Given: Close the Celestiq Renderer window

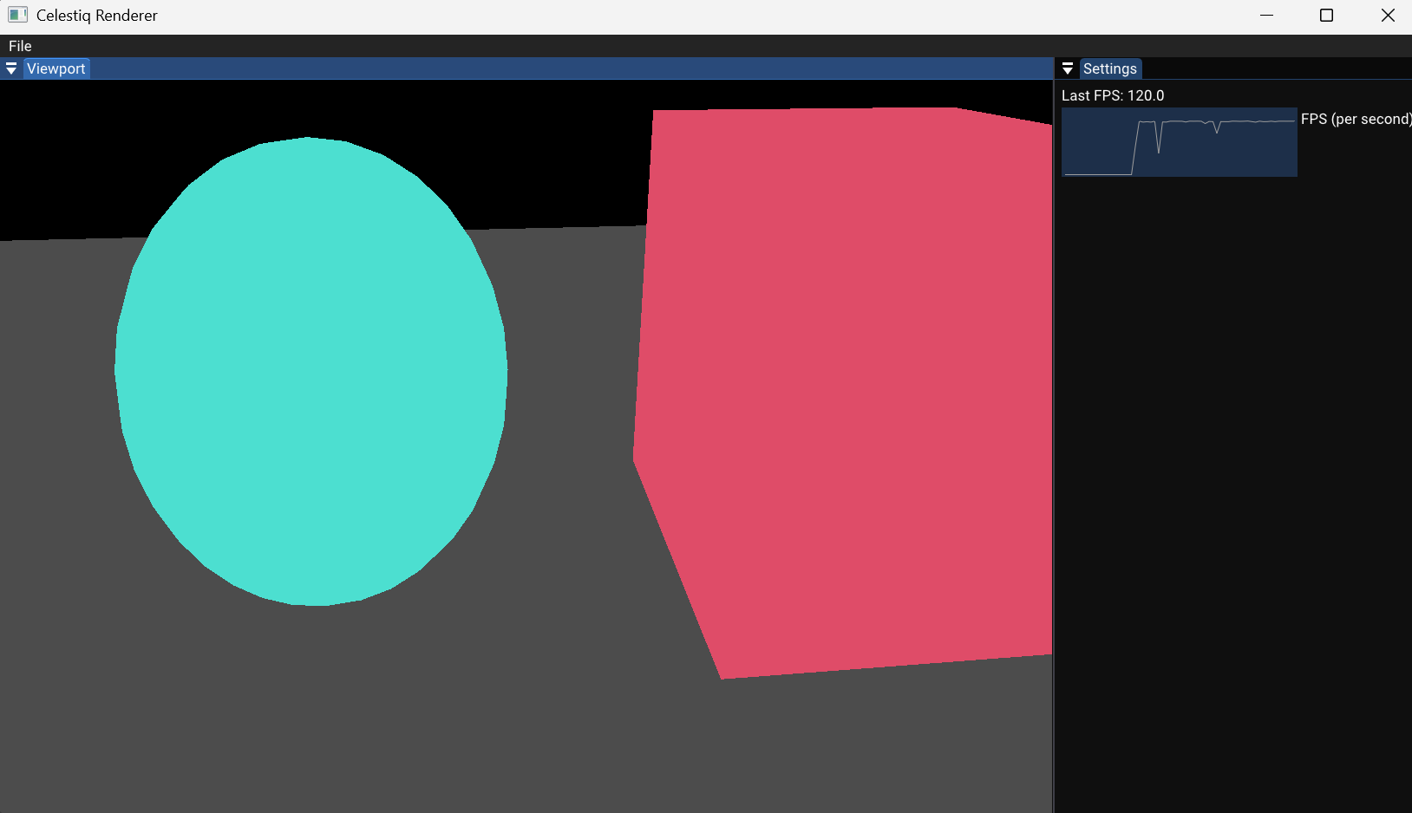Looking at the screenshot, I should 1387,15.
